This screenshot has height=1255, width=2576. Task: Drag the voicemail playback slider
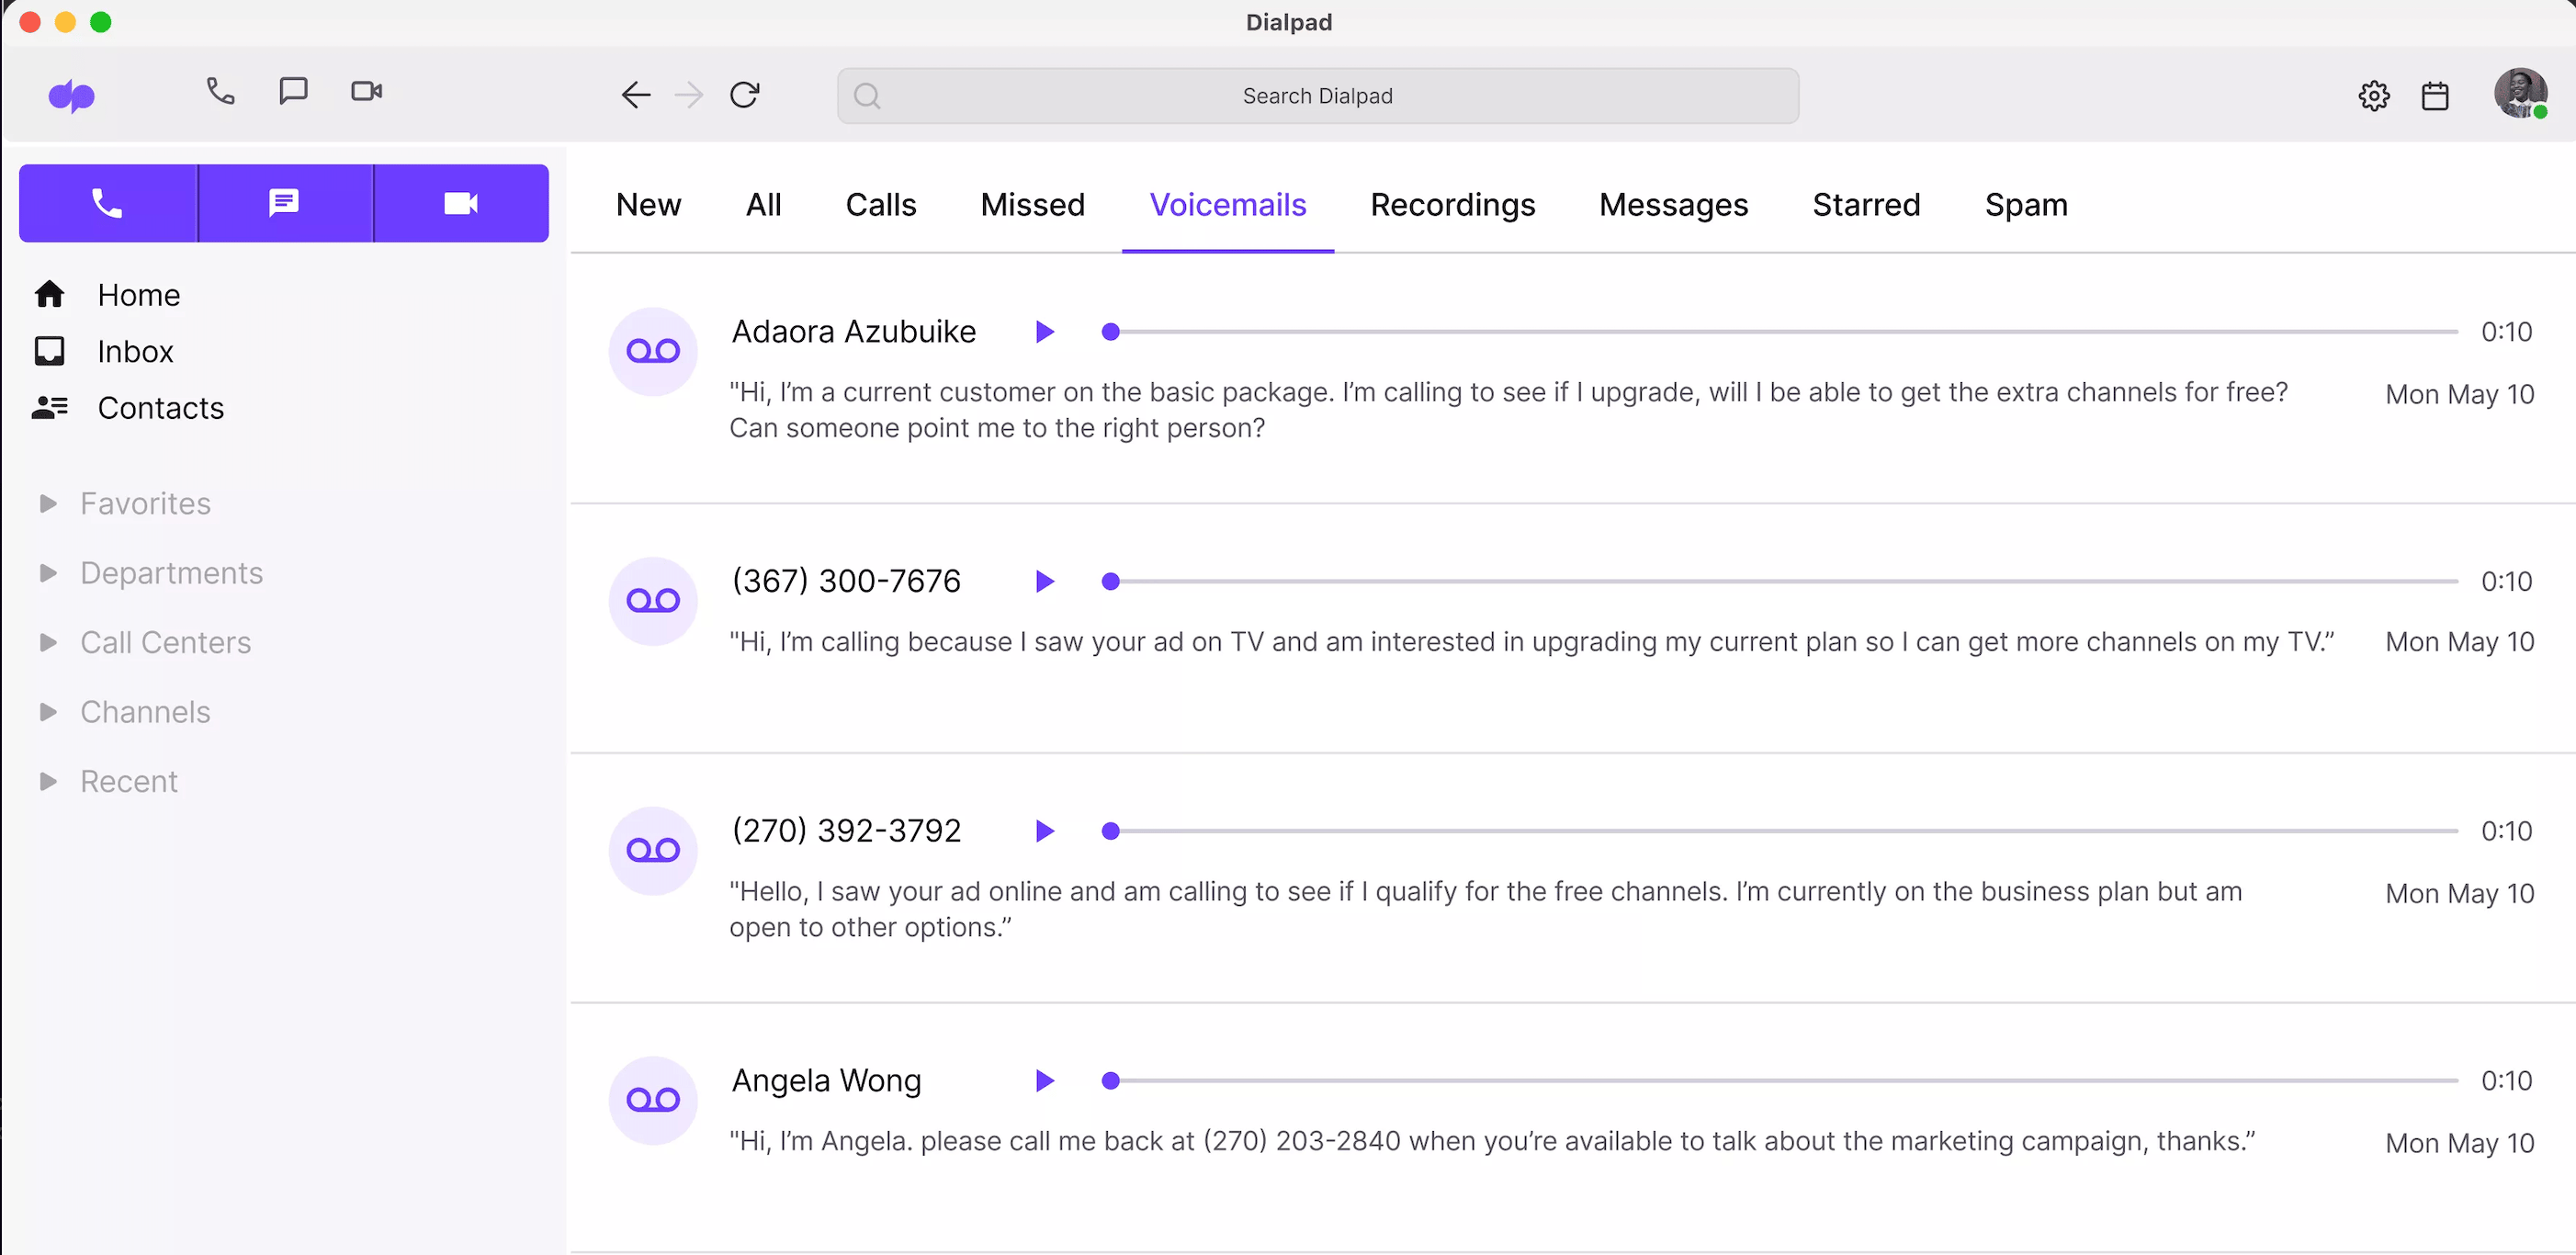[x=1109, y=332]
